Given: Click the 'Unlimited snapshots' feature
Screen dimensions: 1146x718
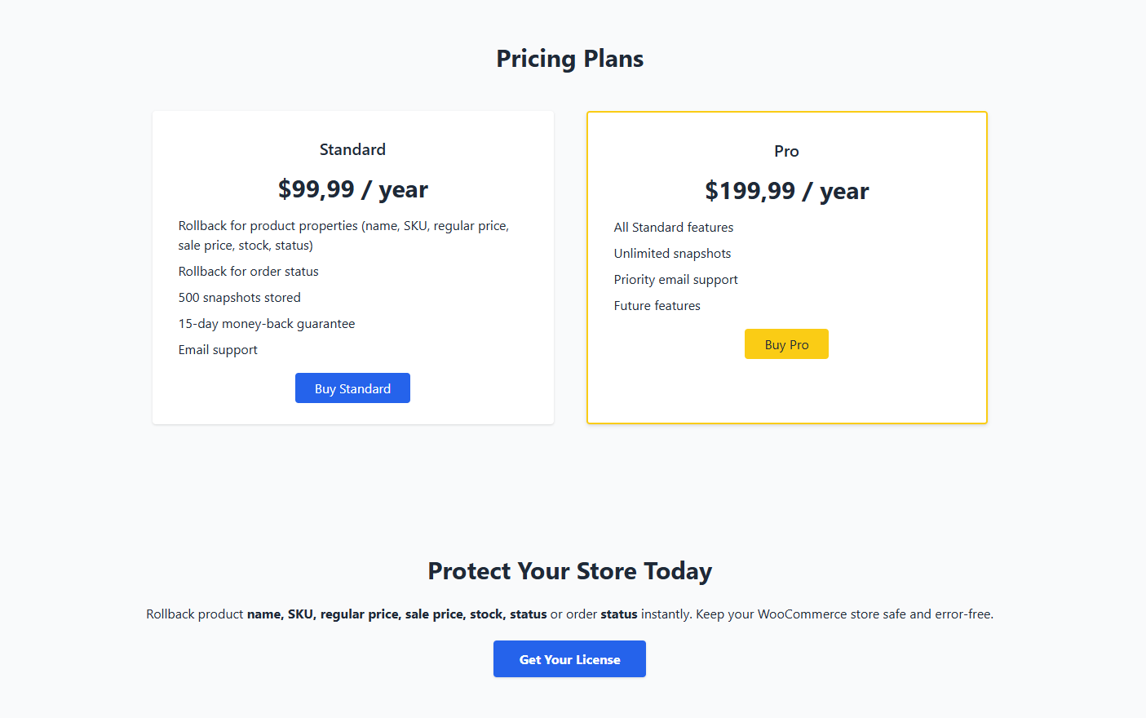Looking at the screenshot, I should (672, 254).
